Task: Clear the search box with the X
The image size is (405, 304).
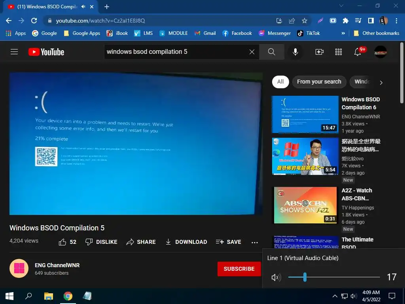Action: click(x=252, y=52)
